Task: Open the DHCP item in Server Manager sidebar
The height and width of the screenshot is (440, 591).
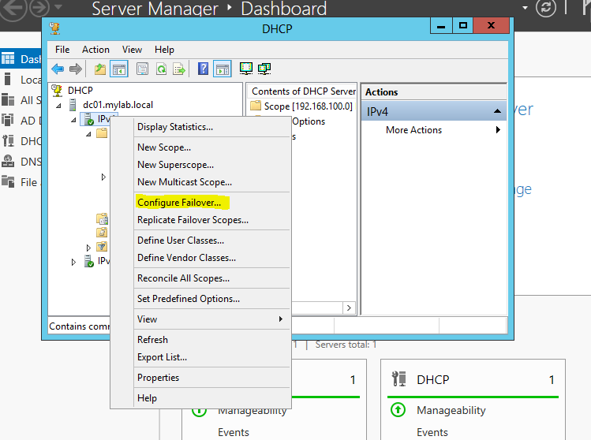Action: point(21,141)
